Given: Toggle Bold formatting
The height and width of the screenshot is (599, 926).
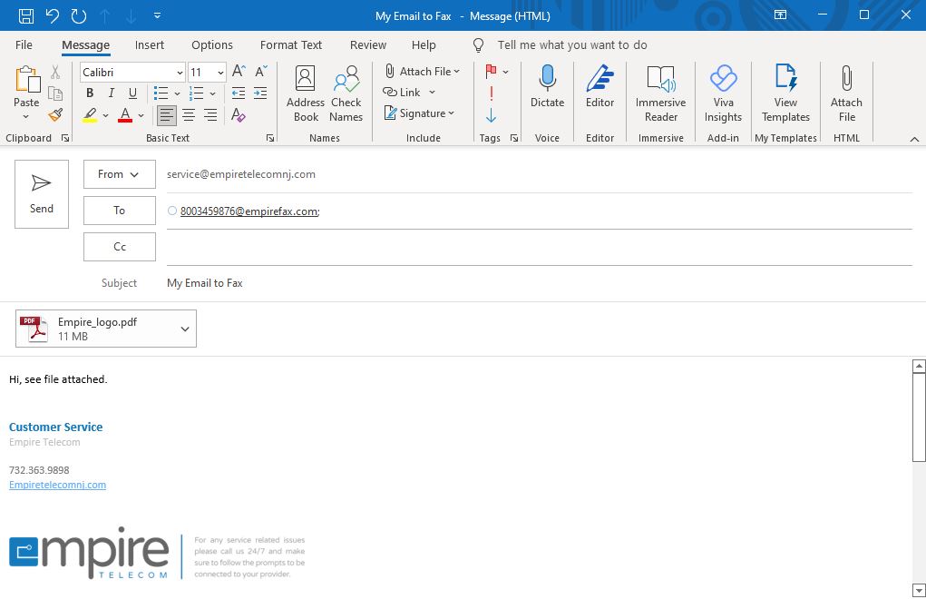Looking at the screenshot, I should (x=90, y=93).
